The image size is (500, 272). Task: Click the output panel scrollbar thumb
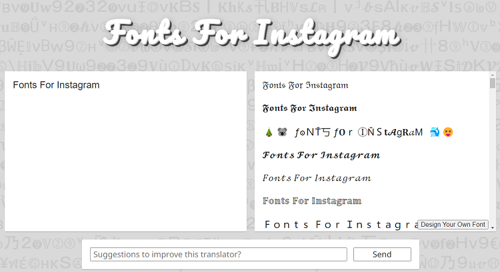(493, 83)
